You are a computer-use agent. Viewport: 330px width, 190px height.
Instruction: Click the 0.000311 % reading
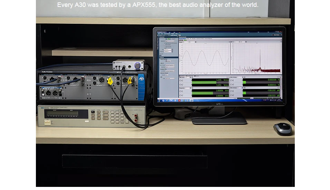click(x=274, y=85)
